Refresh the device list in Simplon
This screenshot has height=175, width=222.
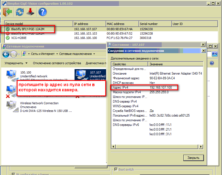click(20, 12)
